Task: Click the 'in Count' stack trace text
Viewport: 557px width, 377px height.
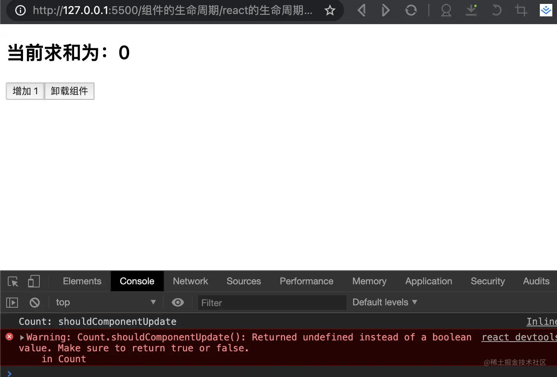Action: (x=64, y=359)
